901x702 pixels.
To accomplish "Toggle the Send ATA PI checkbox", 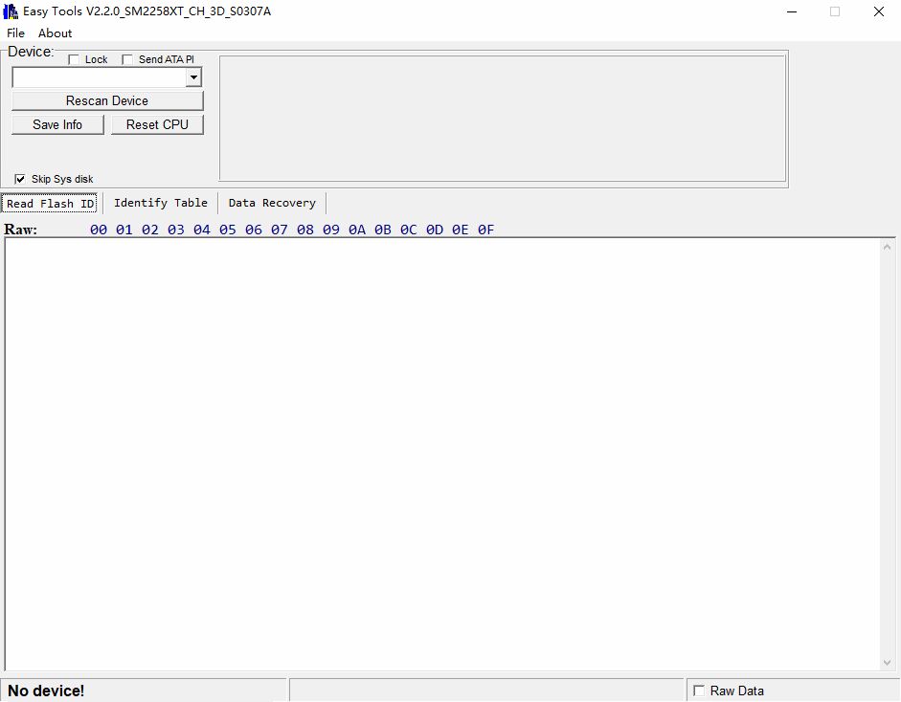I will click(x=127, y=59).
